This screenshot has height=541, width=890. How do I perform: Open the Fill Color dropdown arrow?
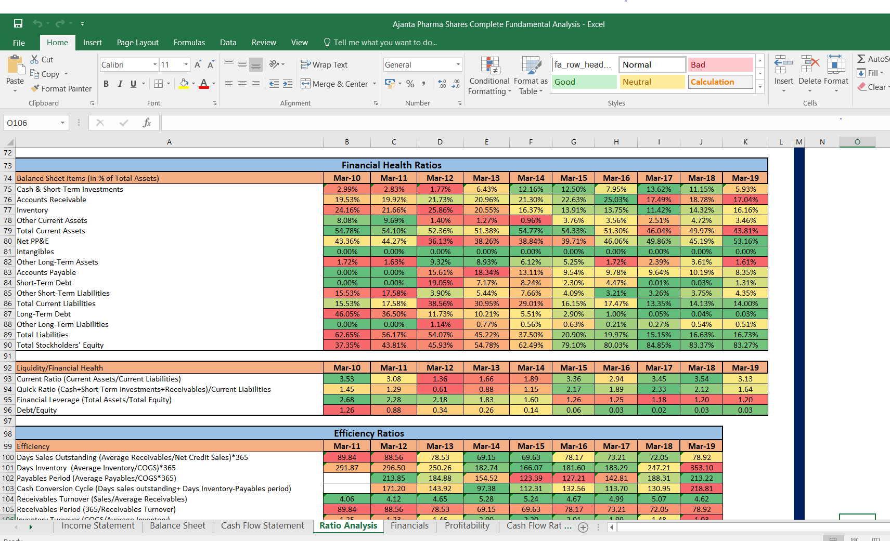[x=194, y=84]
